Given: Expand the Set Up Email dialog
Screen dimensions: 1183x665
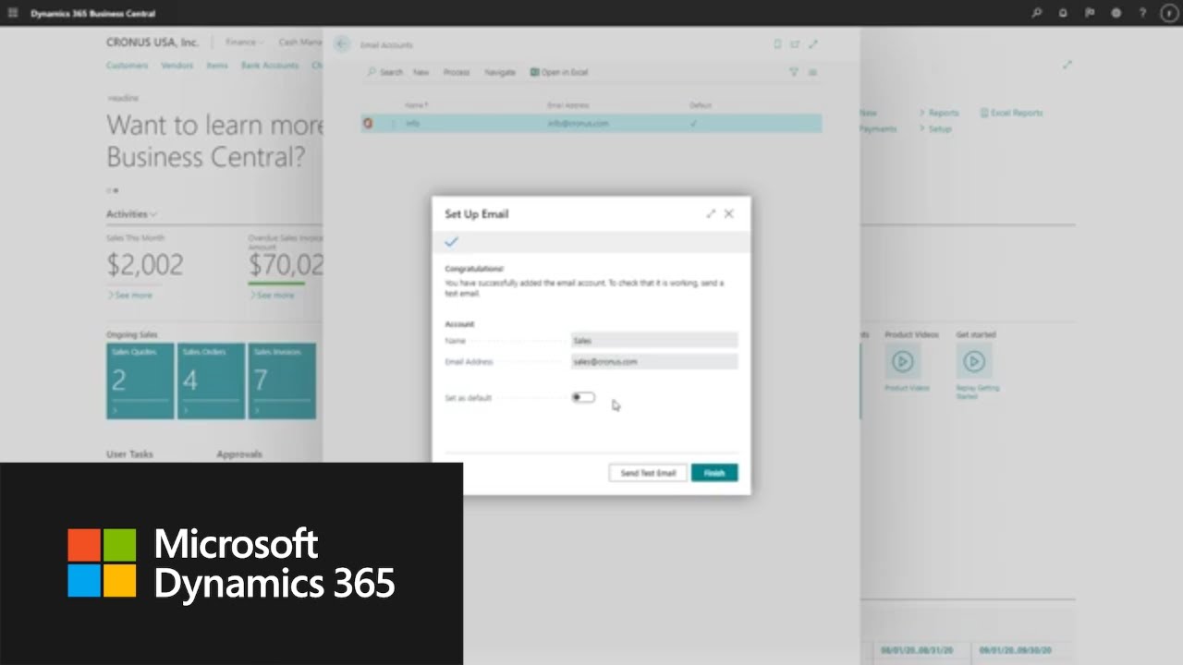Looking at the screenshot, I should click(711, 213).
